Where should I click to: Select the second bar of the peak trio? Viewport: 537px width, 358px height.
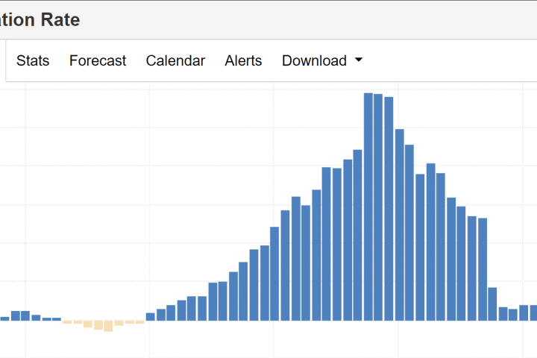tap(379, 207)
